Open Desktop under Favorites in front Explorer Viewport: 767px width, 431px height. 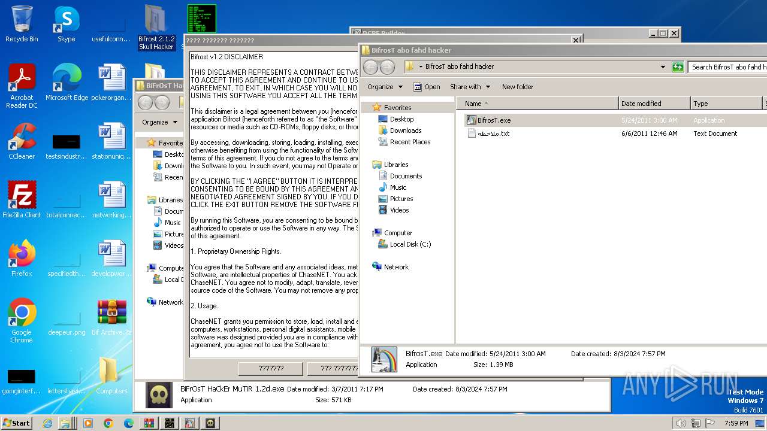(401, 119)
